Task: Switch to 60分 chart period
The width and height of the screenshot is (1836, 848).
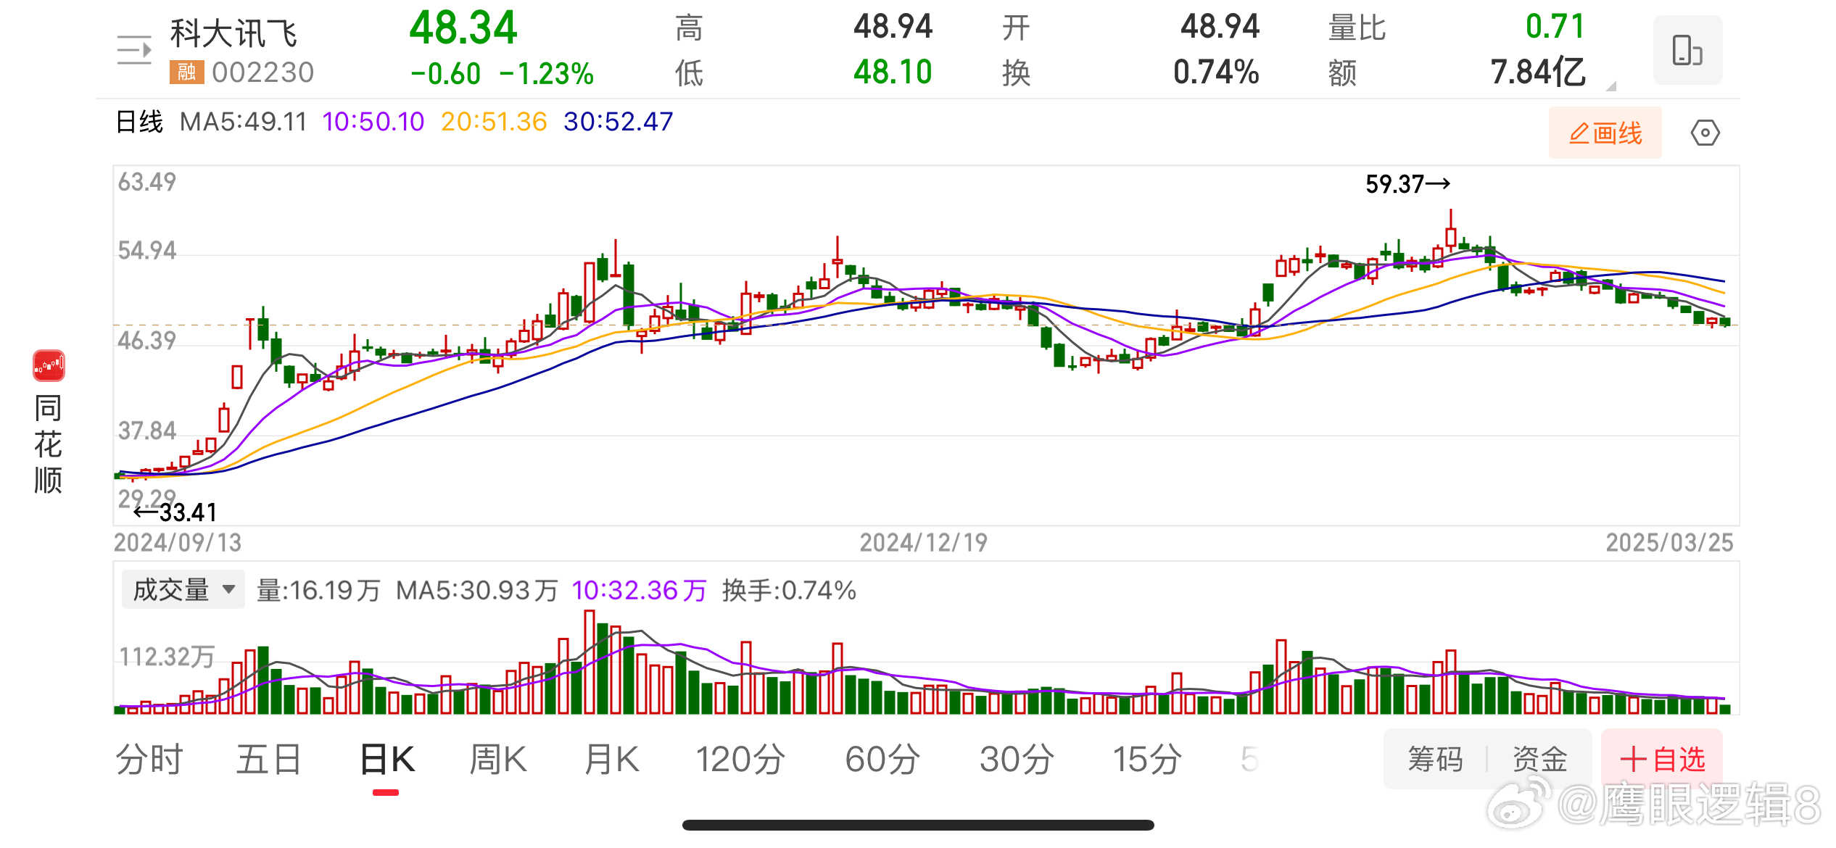Action: 882,760
